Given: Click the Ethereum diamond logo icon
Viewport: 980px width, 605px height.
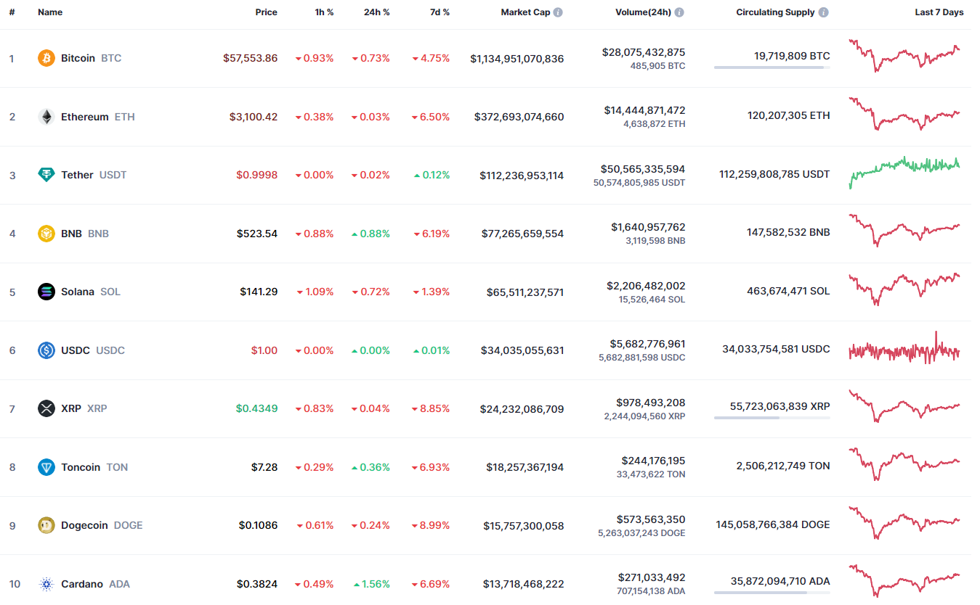Looking at the screenshot, I should click(46, 117).
